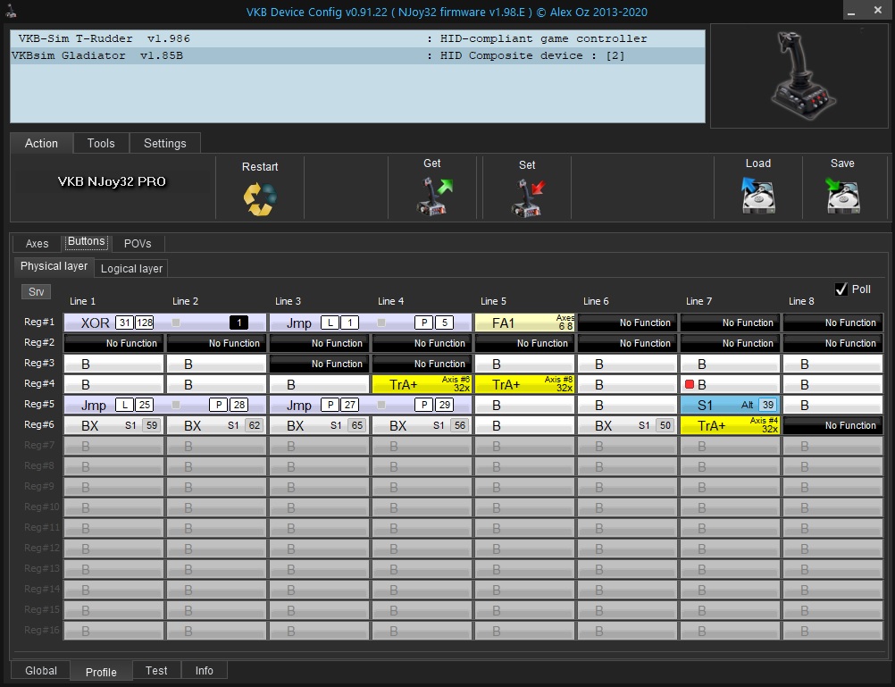Switch to the Tools tab
895x687 pixels.
[101, 143]
